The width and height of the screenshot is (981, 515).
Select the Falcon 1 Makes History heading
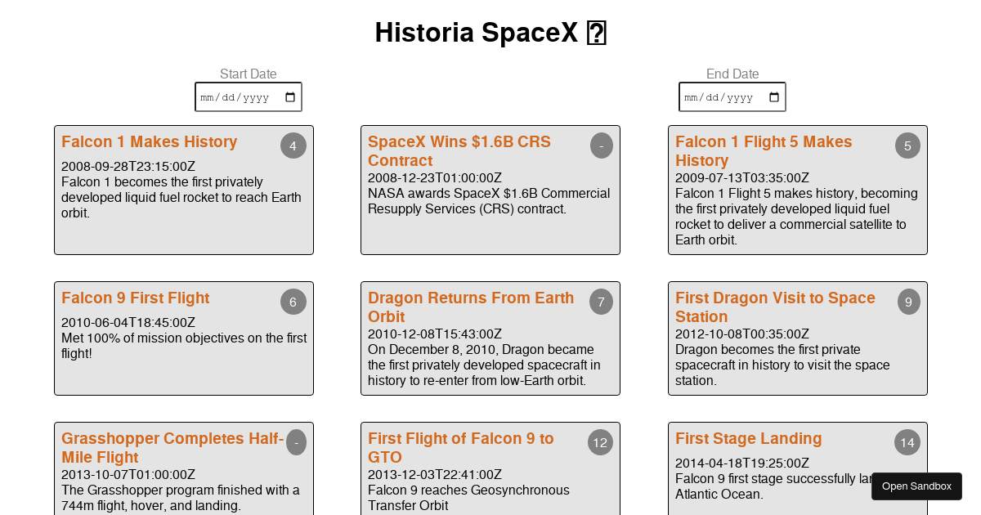150,141
